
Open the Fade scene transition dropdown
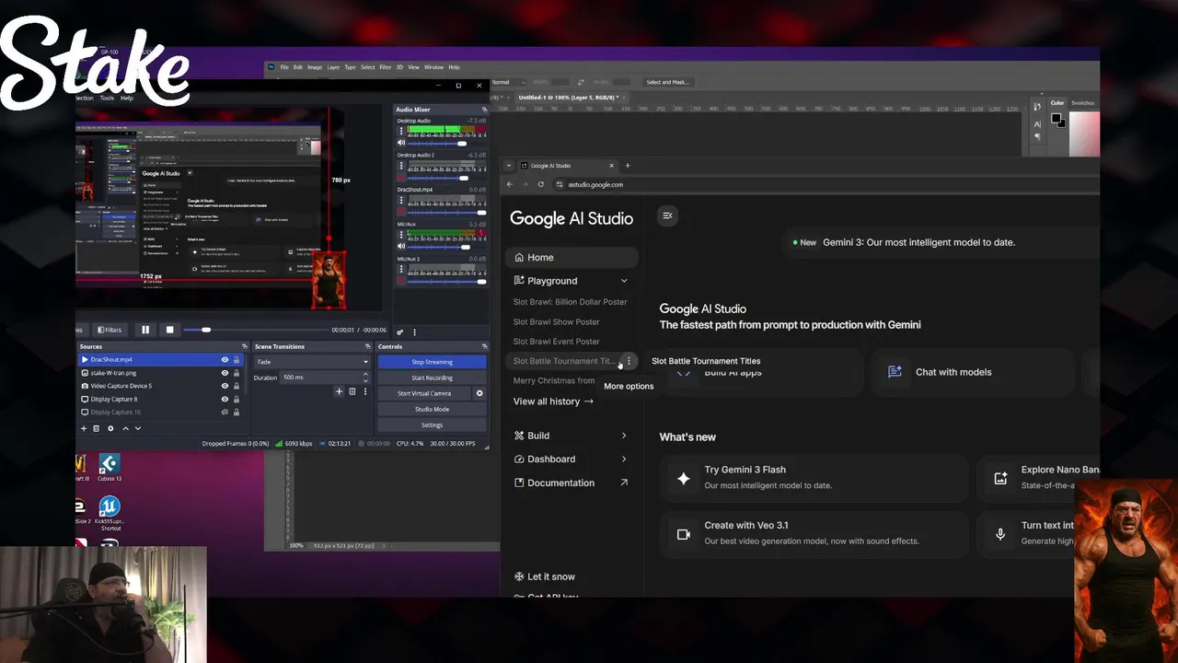point(312,362)
